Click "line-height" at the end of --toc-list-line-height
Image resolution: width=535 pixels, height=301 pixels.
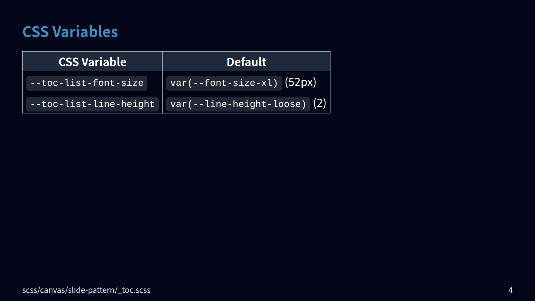tap(124, 104)
